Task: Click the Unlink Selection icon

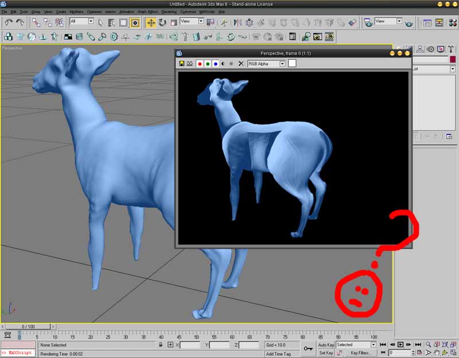Action: (48, 22)
